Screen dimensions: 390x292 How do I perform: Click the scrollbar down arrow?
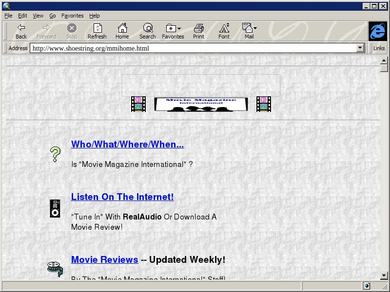384,276
